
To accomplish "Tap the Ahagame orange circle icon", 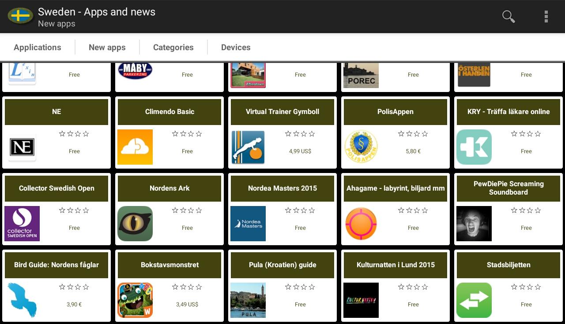I will (x=361, y=224).
